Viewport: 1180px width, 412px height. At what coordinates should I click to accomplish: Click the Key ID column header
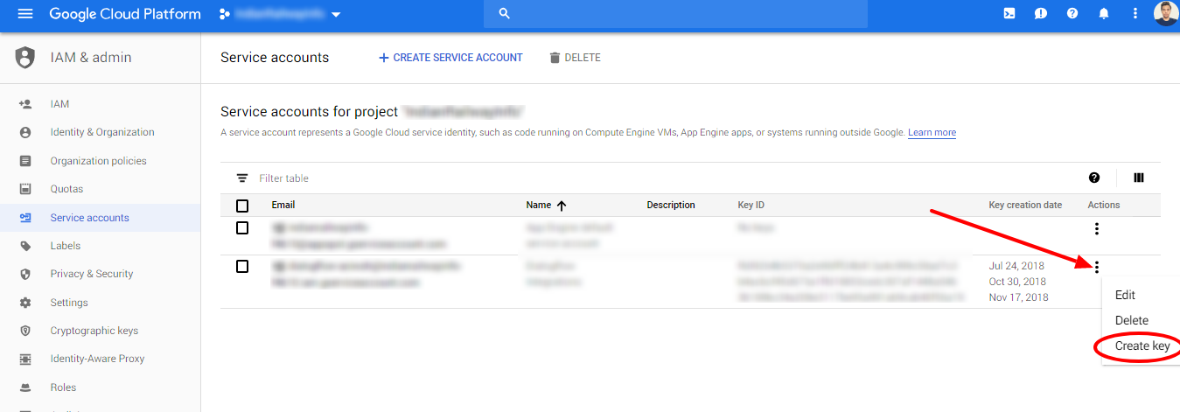pos(751,206)
